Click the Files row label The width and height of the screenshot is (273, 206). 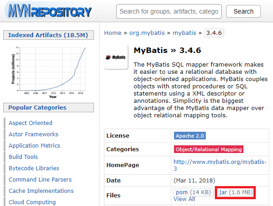[x=114, y=196]
